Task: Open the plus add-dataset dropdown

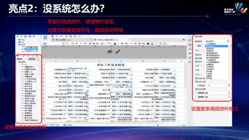Action: 18,56
